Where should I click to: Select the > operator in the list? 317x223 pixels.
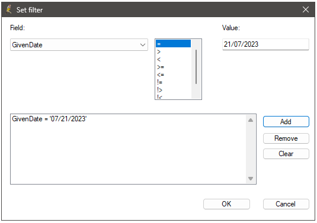click(x=173, y=51)
